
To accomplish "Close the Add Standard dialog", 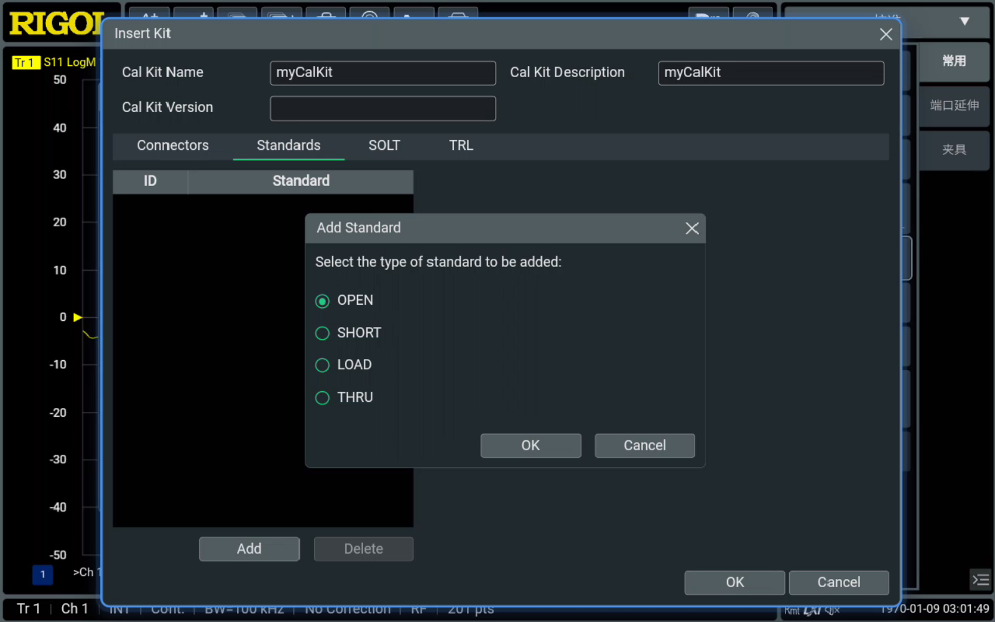I will coord(692,228).
